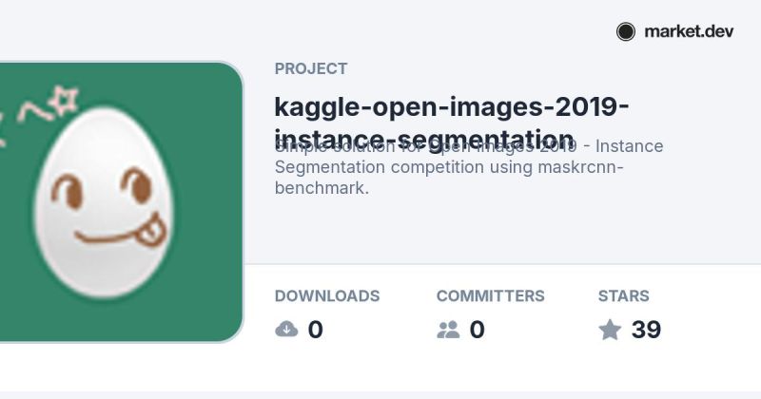Click the egg face project thumbnail
This screenshot has height=399, width=761.
[121, 201]
